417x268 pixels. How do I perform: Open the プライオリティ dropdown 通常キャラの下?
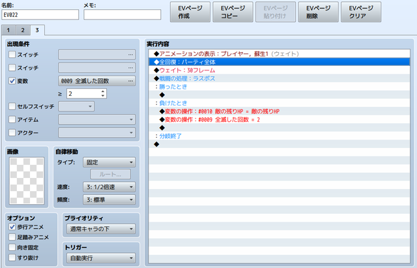coord(101,229)
